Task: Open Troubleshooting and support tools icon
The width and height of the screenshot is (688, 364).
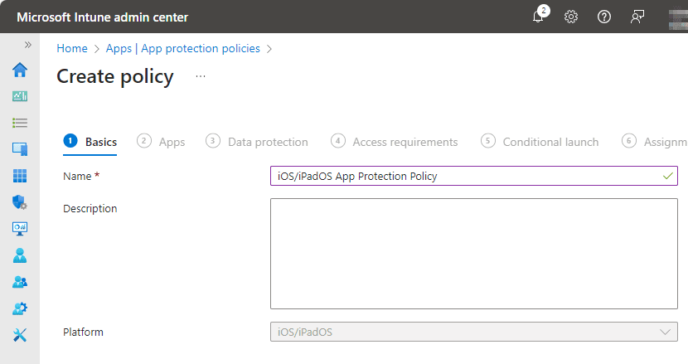Action: point(20,335)
